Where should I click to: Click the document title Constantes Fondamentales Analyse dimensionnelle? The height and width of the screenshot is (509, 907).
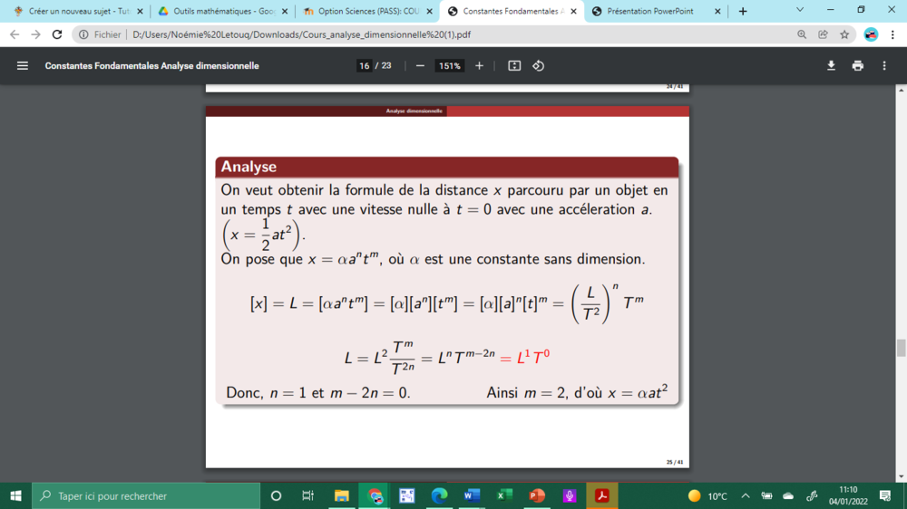click(152, 66)
